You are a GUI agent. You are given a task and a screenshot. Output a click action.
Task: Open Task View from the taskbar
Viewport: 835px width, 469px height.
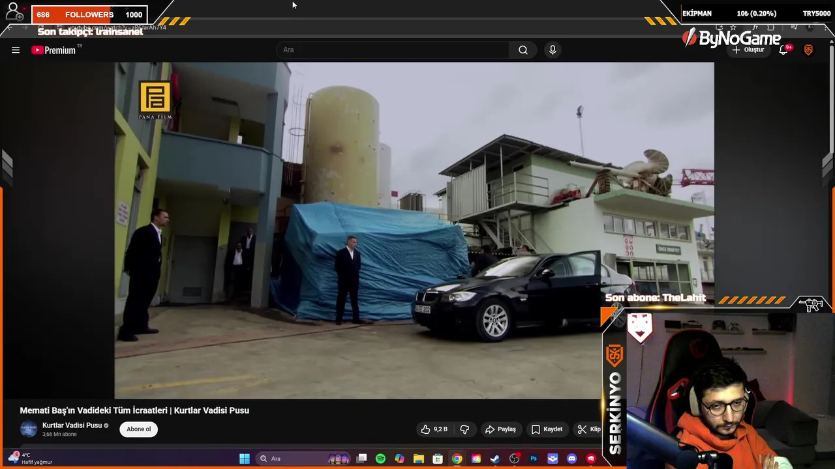(x=362, y=459)
